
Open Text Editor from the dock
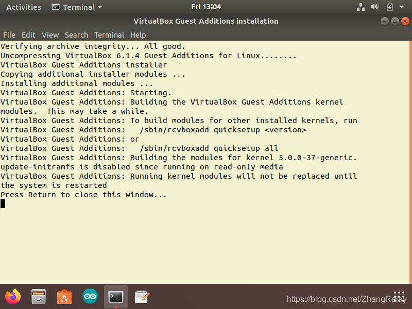[x=142, y=297]
